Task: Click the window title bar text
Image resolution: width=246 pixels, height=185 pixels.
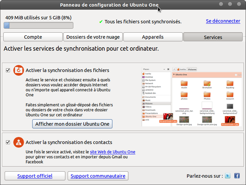Action: tap(109, 5)
